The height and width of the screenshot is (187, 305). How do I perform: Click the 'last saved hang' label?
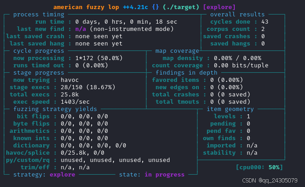coord(37,44)
